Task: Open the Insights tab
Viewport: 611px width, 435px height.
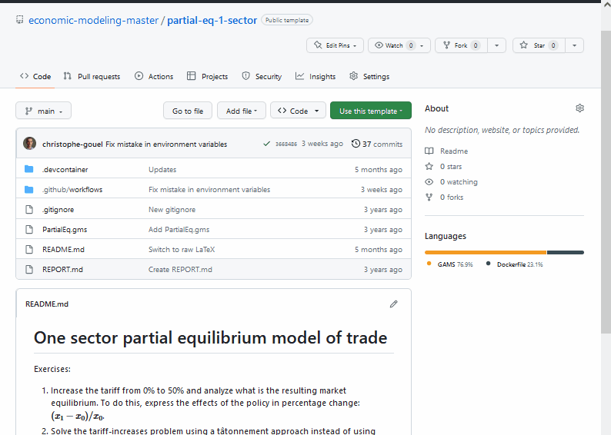Action: tap(316, 77)
